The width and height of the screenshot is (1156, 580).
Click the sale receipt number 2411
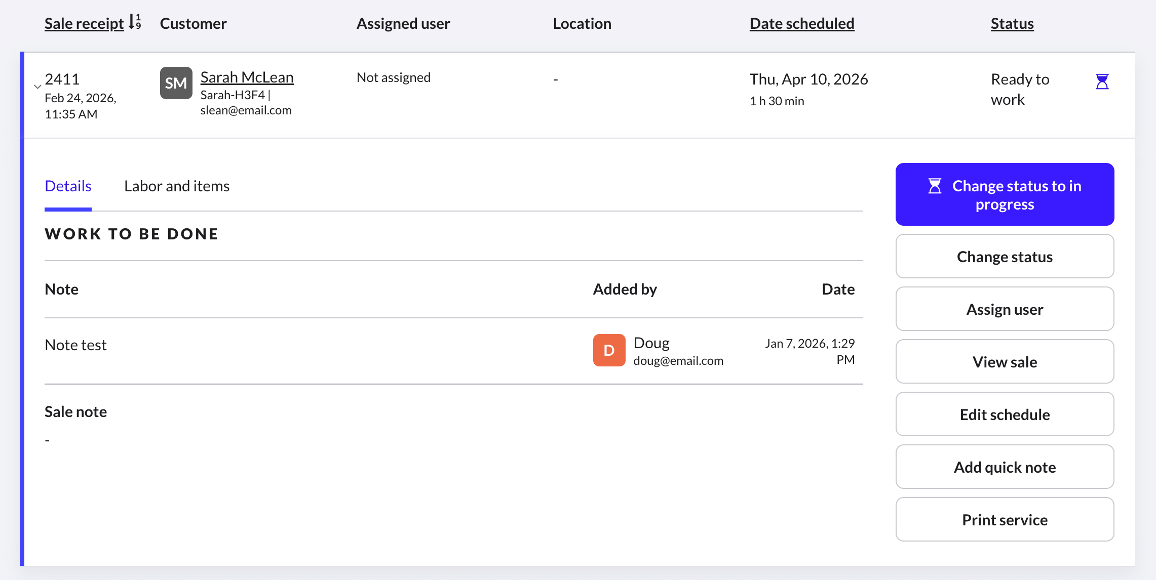62,79
